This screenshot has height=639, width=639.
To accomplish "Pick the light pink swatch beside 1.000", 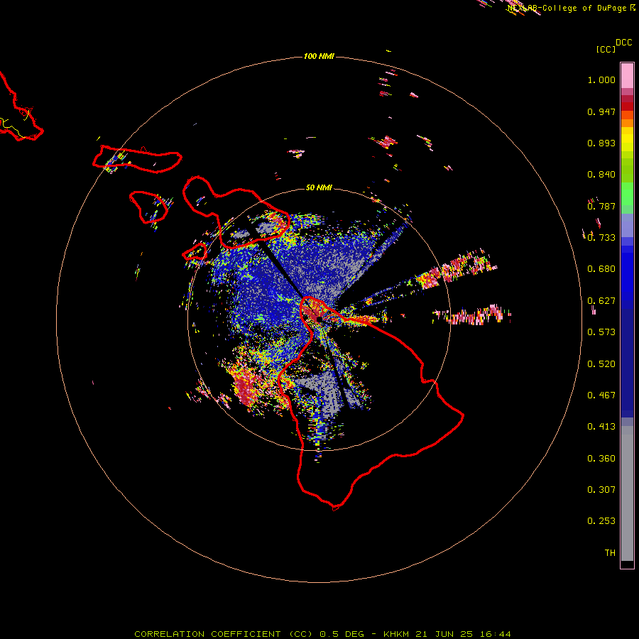I will point(627,76).
